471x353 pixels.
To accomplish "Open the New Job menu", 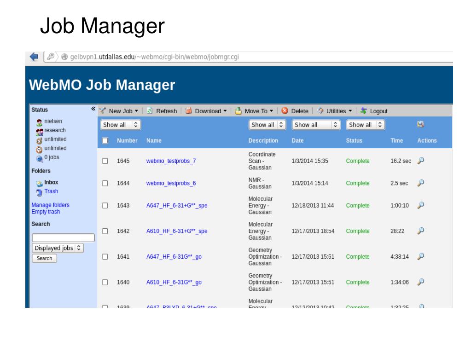I will click(x=123, y=111).
